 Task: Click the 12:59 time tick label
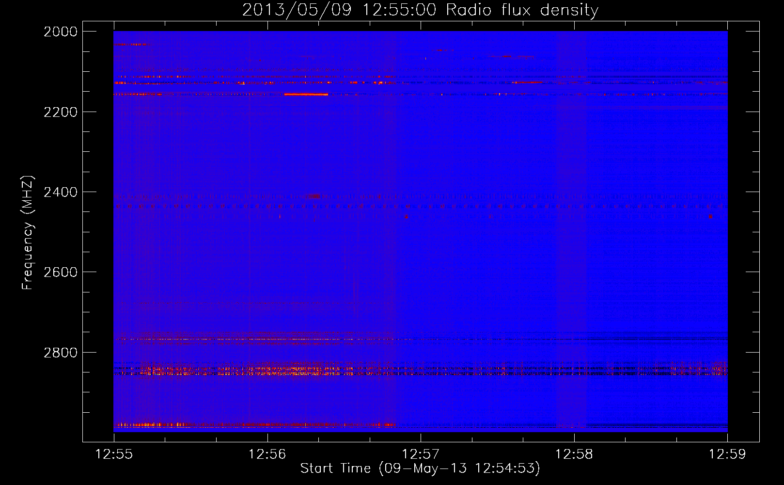click(727, 454)
